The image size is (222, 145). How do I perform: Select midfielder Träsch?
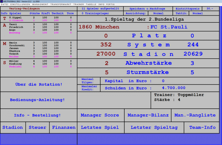tap(14, 54)
